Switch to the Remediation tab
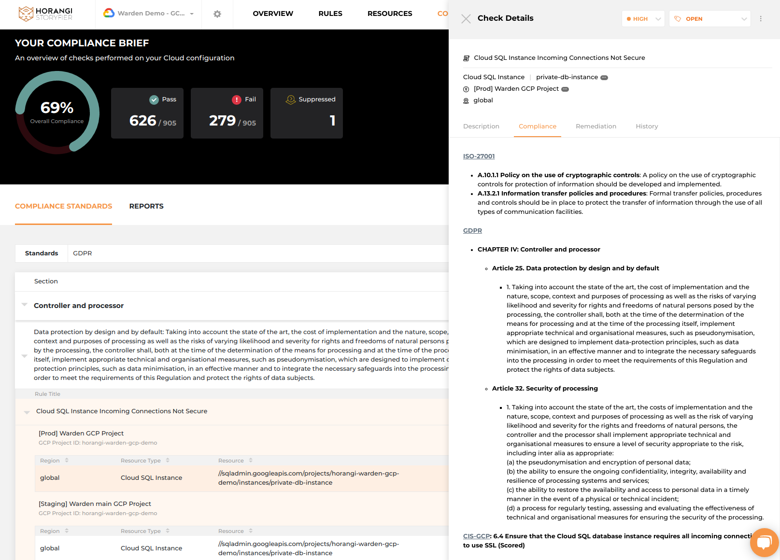Screen dimensions: 780x560 [596, 126]
